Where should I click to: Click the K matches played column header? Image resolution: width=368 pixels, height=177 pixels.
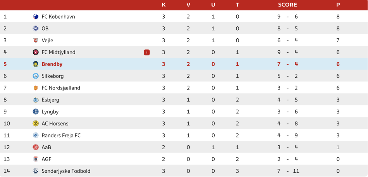pos(163,5)
